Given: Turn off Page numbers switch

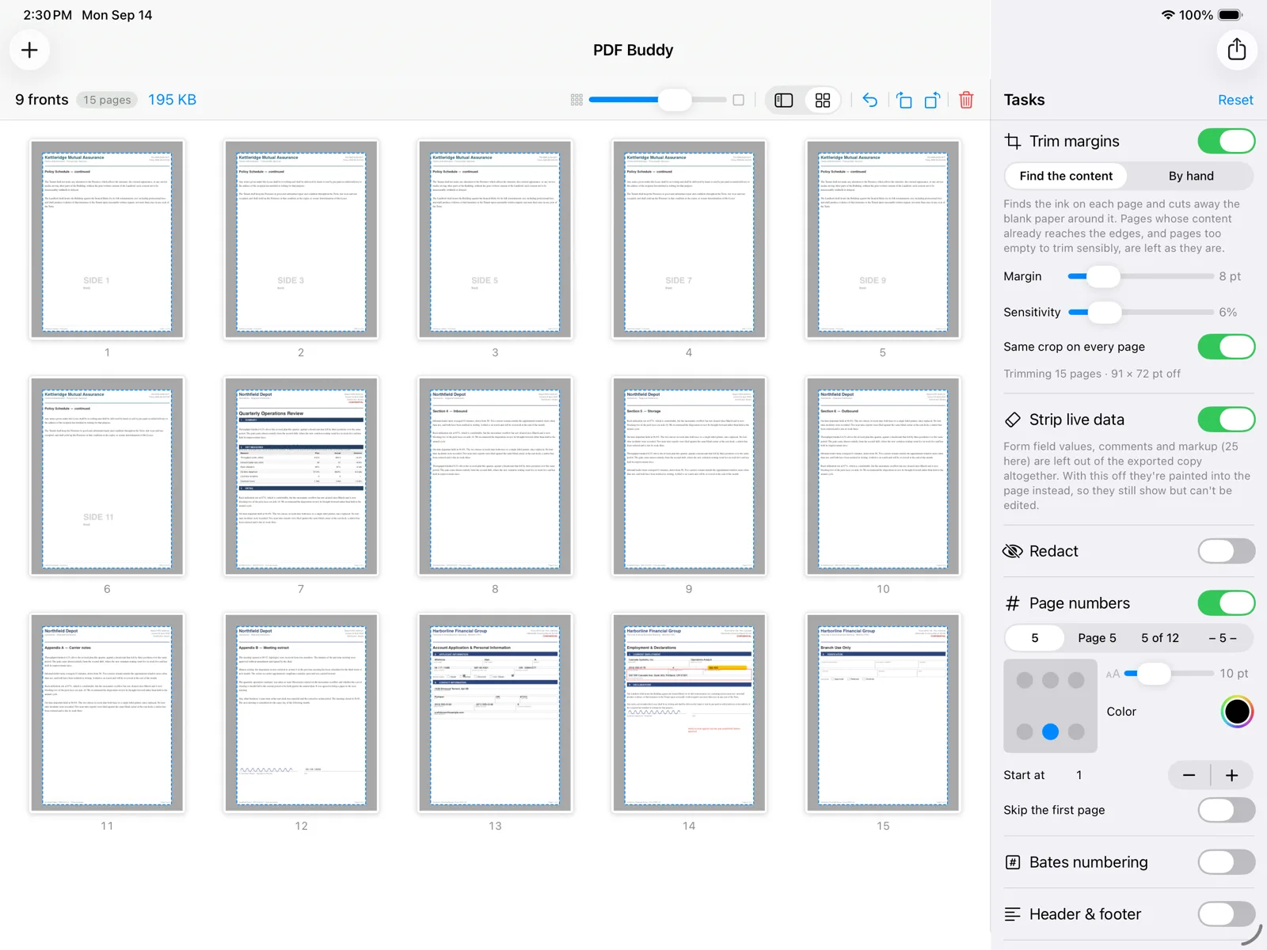Looking at the screenshot, I should point(1227,603).
